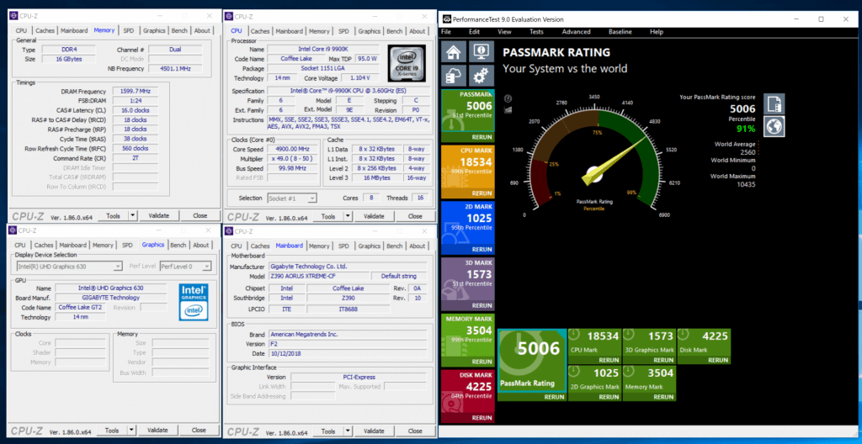The image size is (862, 444).
Task: Expand Tools dropdown arrow in CPU-Z CPU window
Action: click(348, 216)
